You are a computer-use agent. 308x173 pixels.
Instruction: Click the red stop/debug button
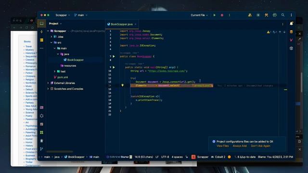pos(222,15)
